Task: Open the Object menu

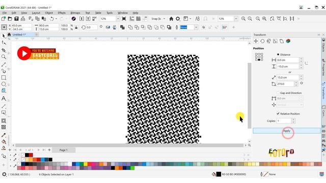Action: pyautogui.click(x=49, y=13)
